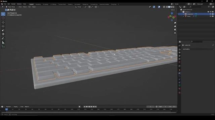The image size is (215, 120).
Task: Select Cube.058 row in outliner
Action: [x=196, y=14]
